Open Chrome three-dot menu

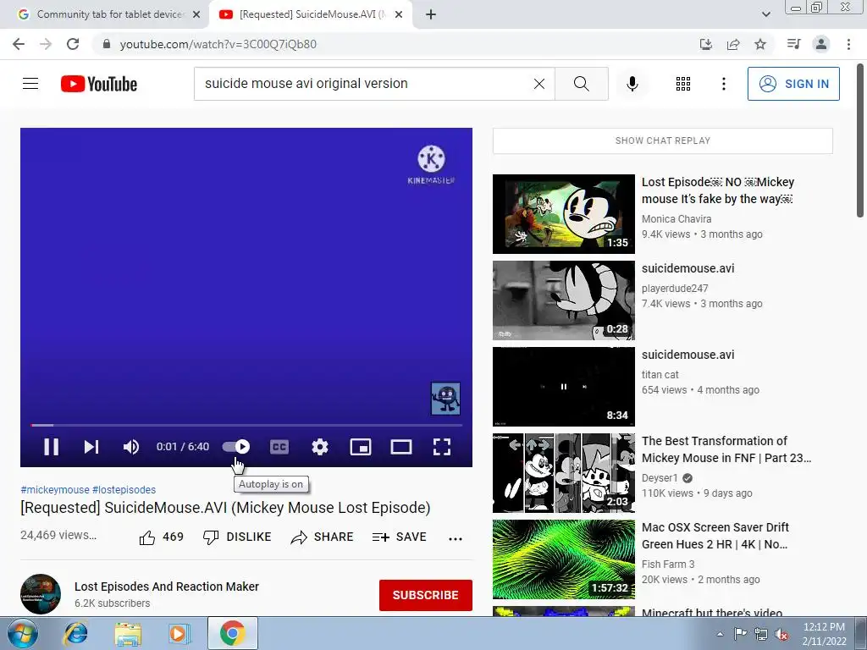click(848, 44)
